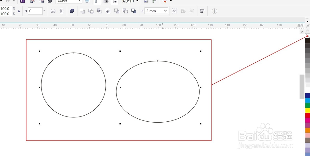Screen dimensions: 310x156
Task: Click the no-fill X swatch
Action: coord(308,36)
